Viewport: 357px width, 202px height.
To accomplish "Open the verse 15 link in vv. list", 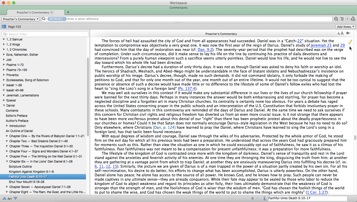I will pos(115,166).
